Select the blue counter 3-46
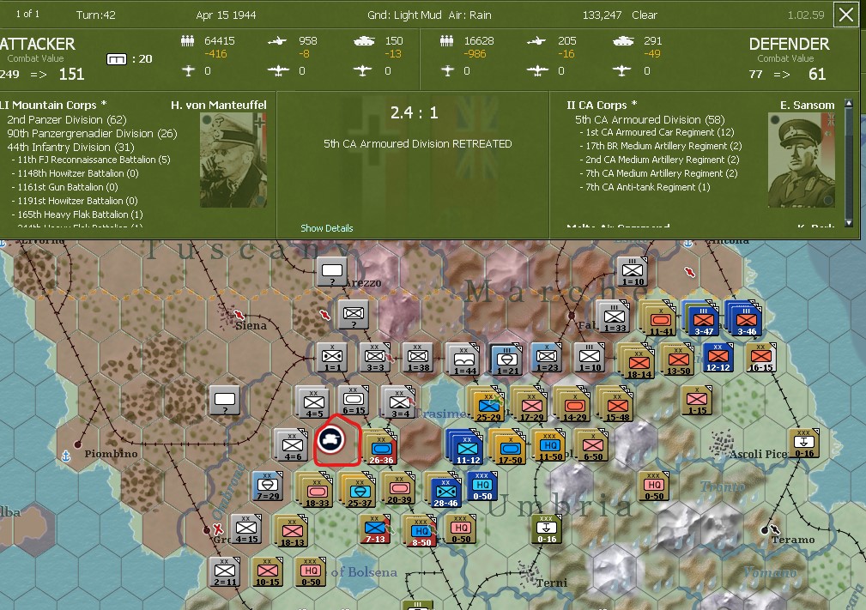 746,319
